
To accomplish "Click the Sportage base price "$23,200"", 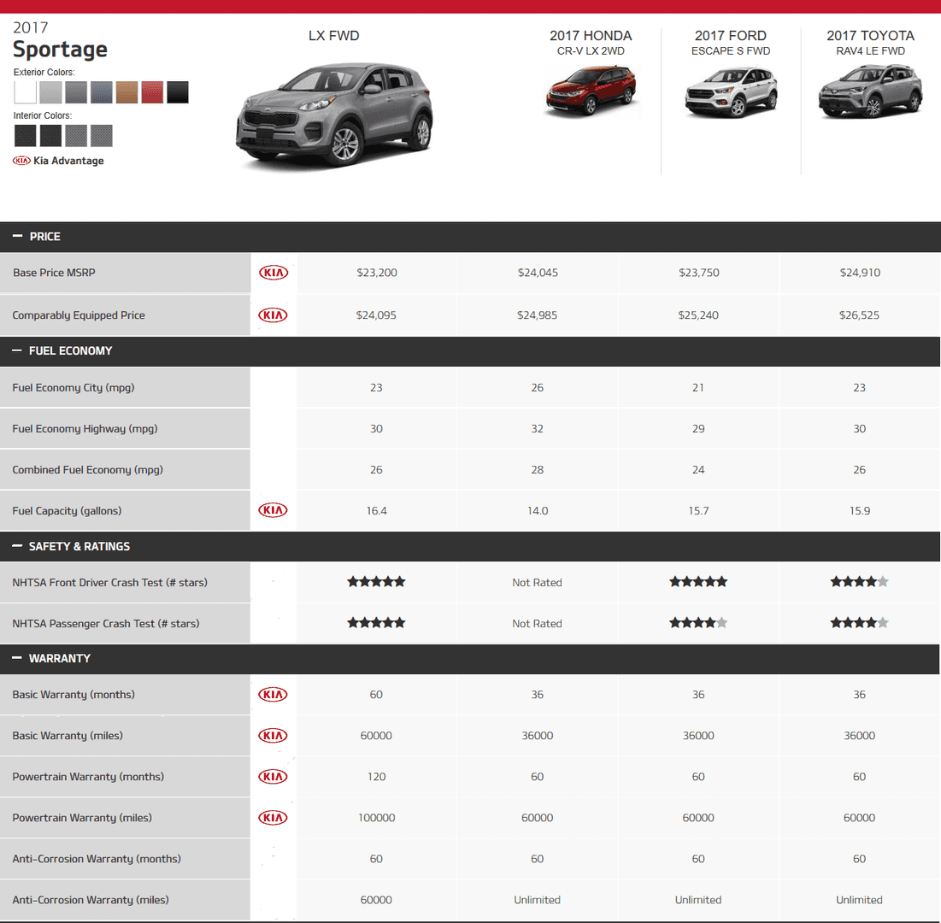I will click(377, 273).
